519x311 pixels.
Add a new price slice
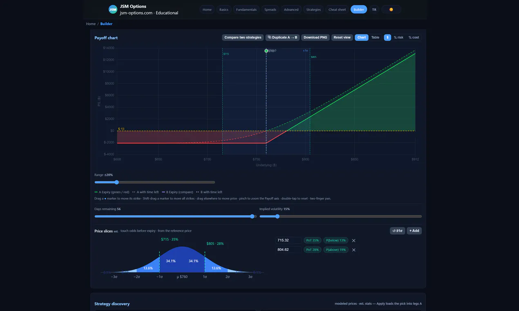point(414,231)
